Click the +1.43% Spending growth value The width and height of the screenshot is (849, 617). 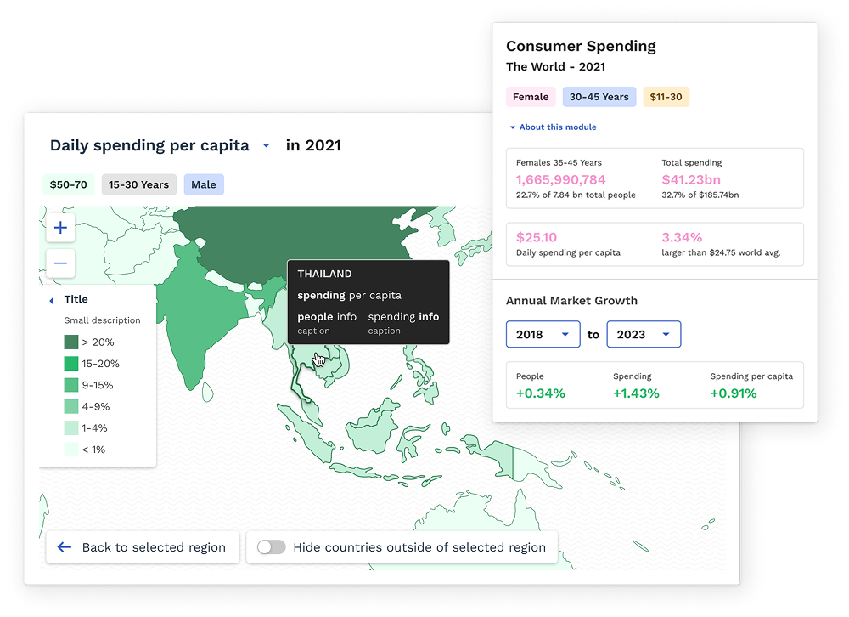point(636,393)
